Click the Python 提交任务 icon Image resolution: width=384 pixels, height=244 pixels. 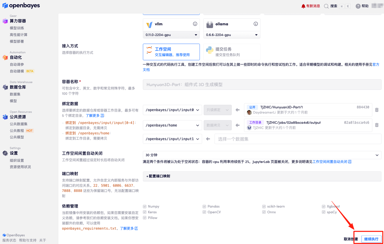(x=210, y=50)
